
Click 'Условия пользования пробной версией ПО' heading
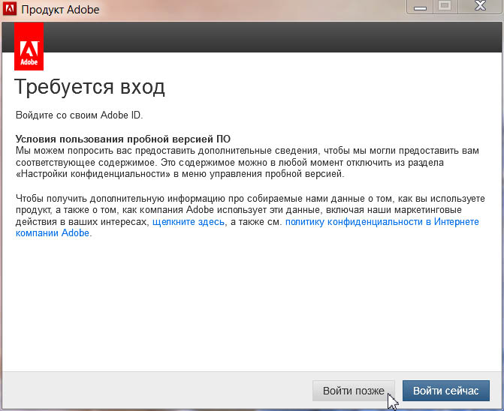[122, 139]
